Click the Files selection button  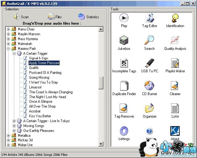coord(55,17)
